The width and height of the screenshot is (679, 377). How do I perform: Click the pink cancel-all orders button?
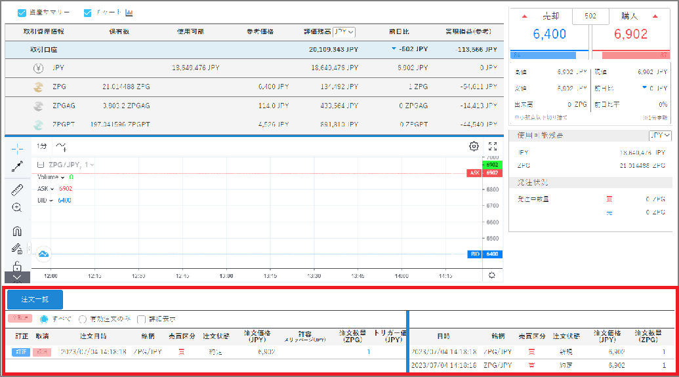pos(20,318)
